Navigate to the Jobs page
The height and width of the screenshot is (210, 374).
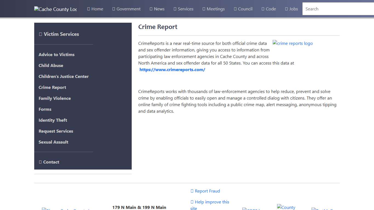point(291,9)
